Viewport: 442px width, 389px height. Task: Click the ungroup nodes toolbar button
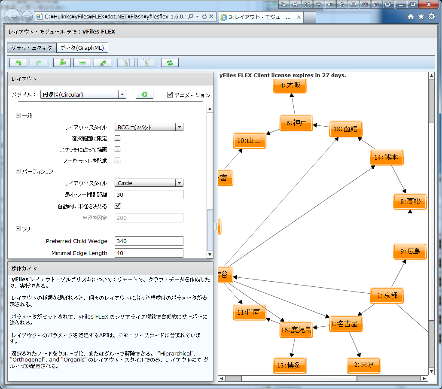point(146,63)
